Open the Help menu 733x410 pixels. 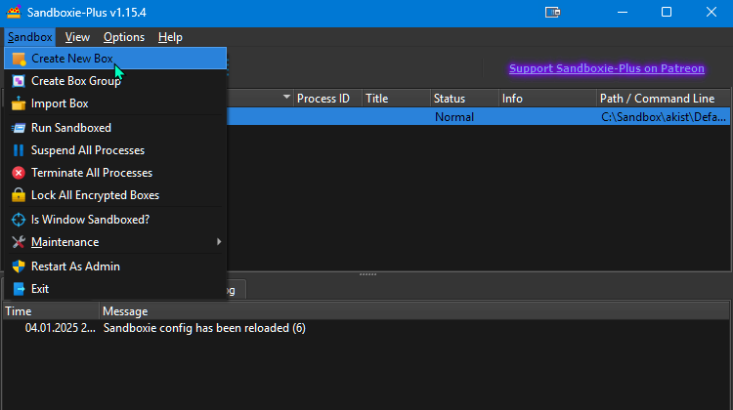(x=170, y=37)
